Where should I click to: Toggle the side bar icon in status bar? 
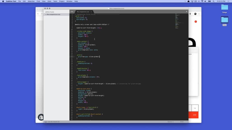pos(46,122)
